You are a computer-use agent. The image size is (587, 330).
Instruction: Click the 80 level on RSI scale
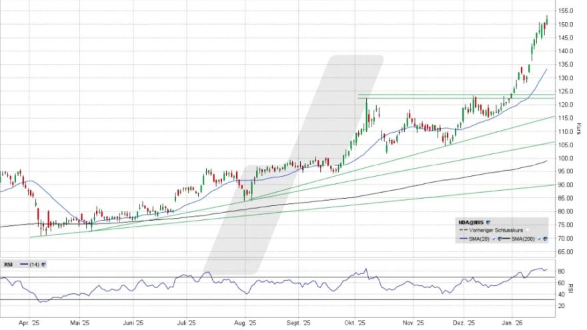click(x=562, y=272)
